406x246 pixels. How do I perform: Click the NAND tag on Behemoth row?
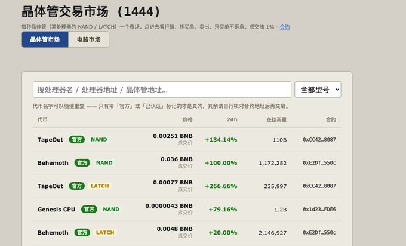coord(104,163)
